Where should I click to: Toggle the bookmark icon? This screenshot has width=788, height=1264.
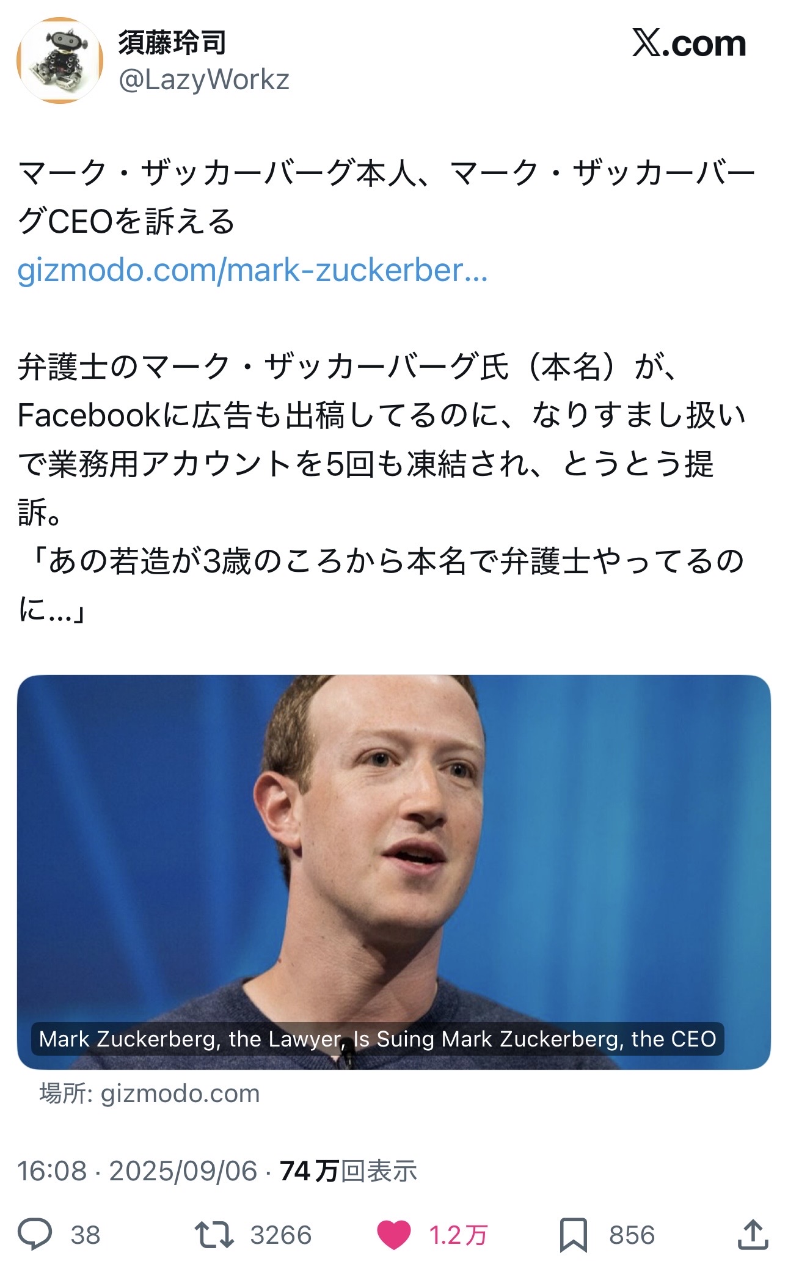click(573, 1235)
